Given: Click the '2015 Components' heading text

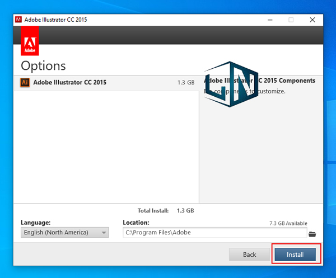Looking at the screenshot, I should coord(290,81).
